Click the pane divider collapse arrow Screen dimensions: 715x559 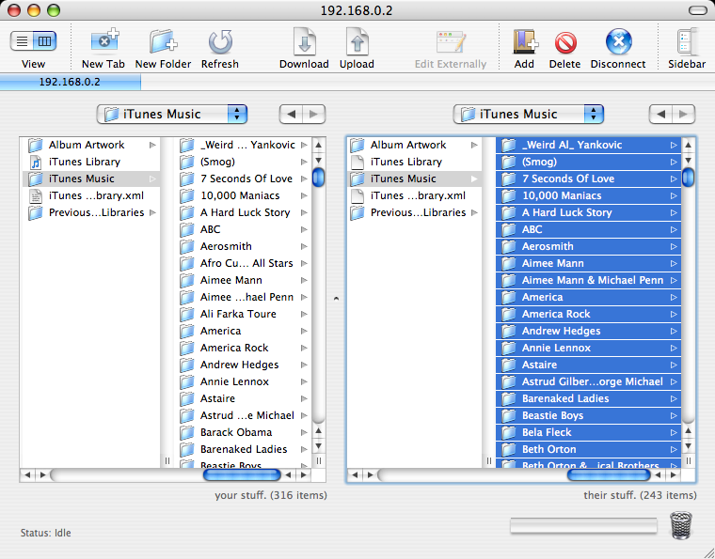[336, 299]
